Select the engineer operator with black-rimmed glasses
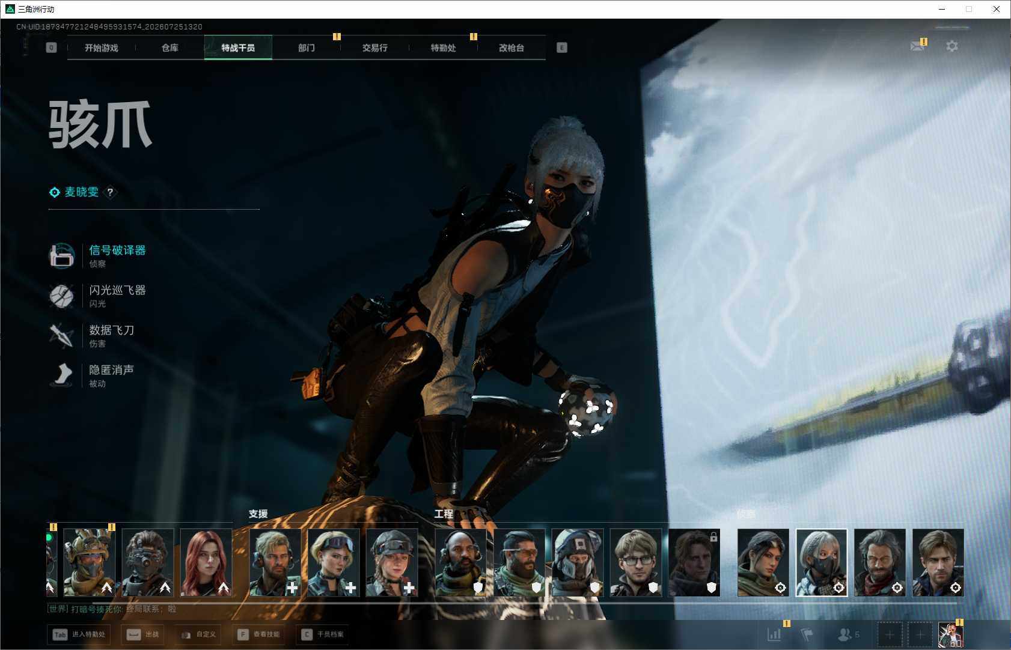 pyautogui.click(x=636, y=562)
